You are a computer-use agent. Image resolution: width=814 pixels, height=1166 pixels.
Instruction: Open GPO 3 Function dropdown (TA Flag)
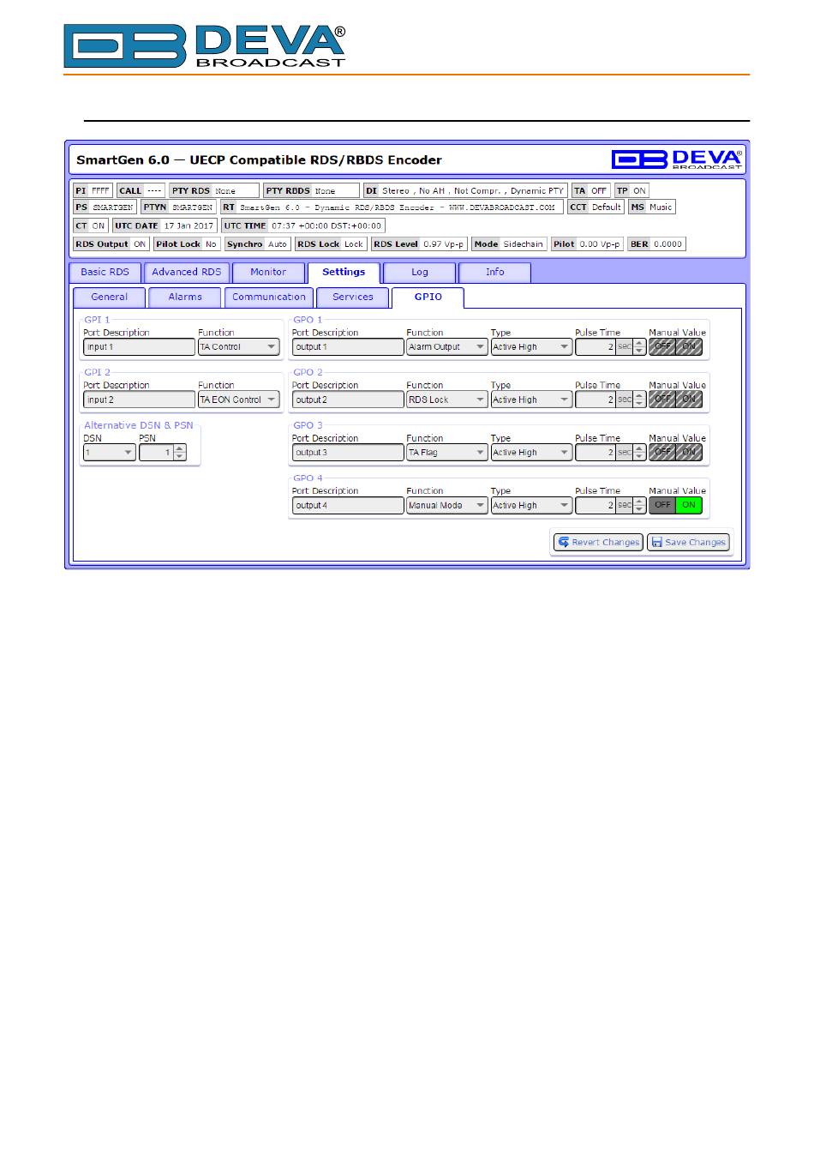(447, 453)
